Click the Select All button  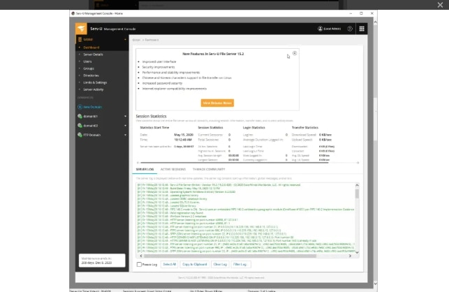(169, 264)
